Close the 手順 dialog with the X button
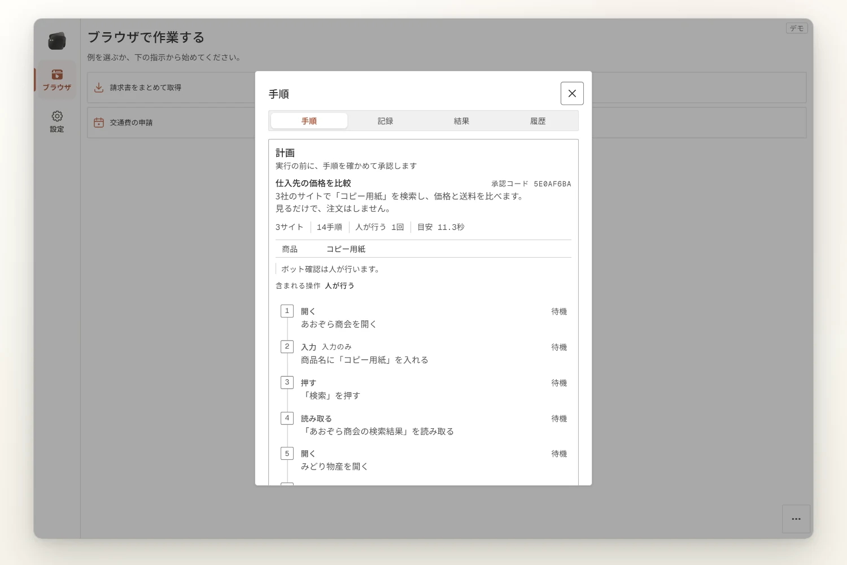 click(572, 93)
